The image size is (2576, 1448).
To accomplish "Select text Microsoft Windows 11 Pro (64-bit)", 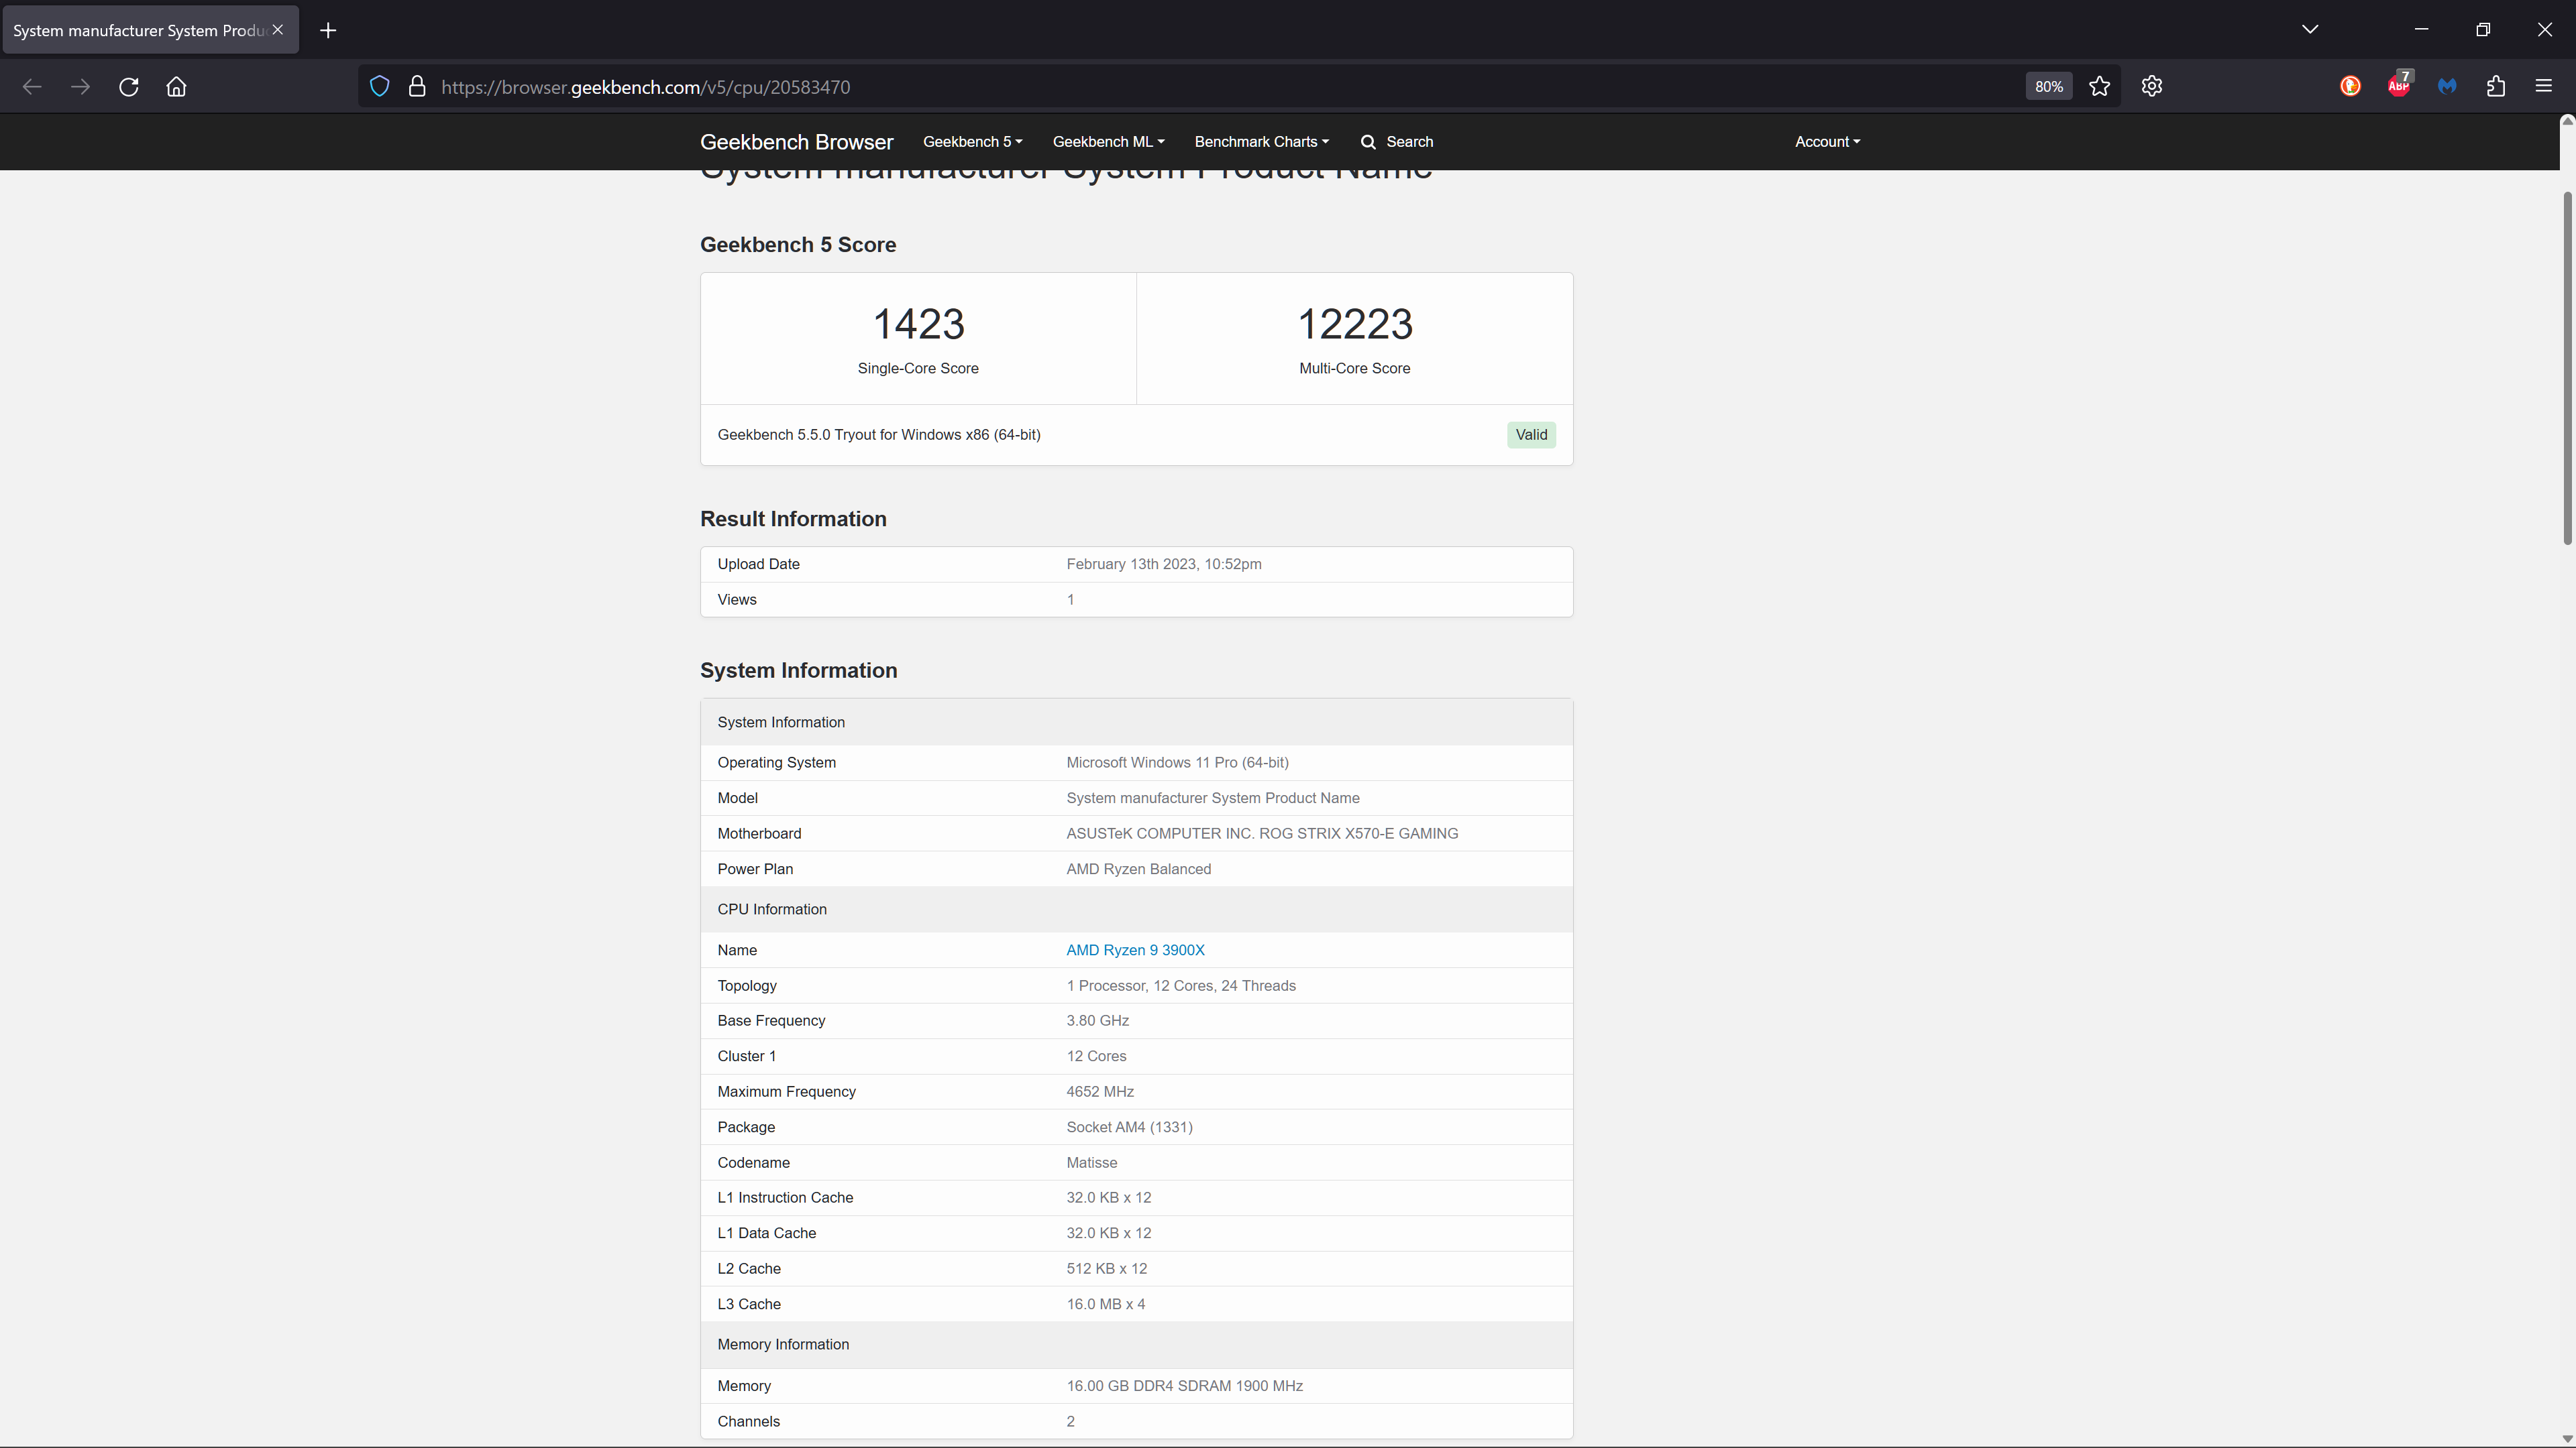I will (x=1177, y=762).
